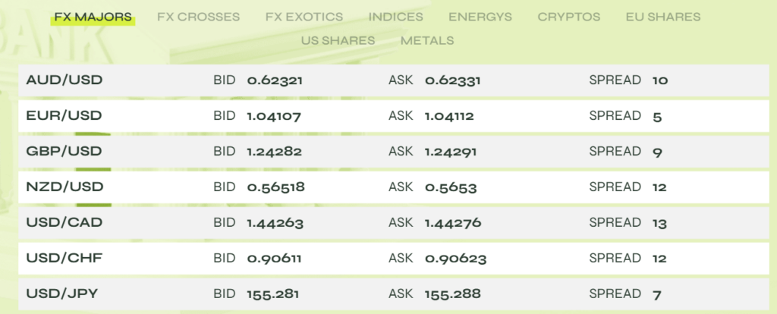
Task: Click the AUD/USD pair name
Action: click(x=64, y=80)
